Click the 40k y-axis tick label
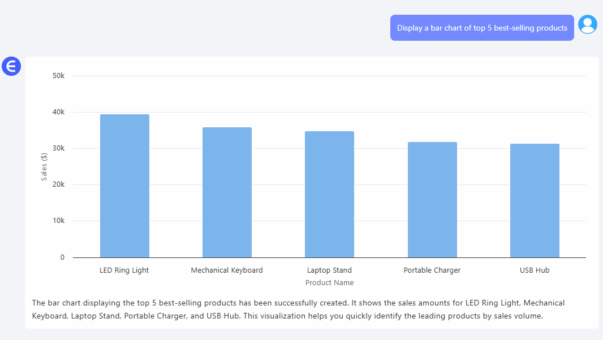 pyautogui.click(x=59, y=112)
